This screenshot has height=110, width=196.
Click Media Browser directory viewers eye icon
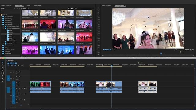point(72,8)
